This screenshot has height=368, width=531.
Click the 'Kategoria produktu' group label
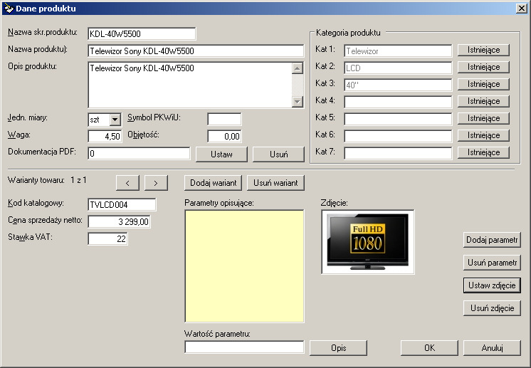pos(348,33)
